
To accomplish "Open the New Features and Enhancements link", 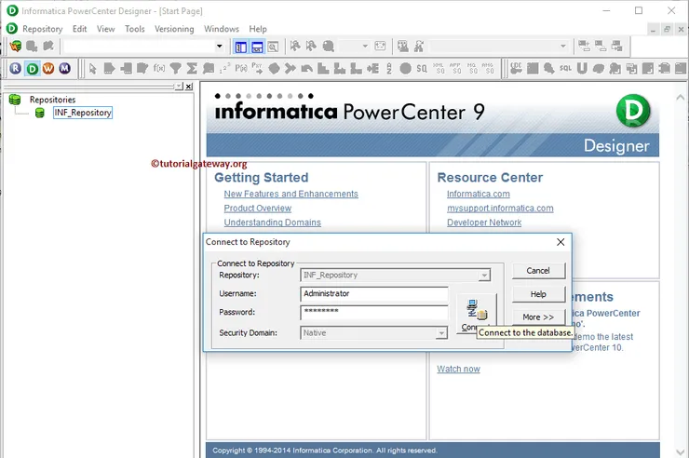I will 290,194.
